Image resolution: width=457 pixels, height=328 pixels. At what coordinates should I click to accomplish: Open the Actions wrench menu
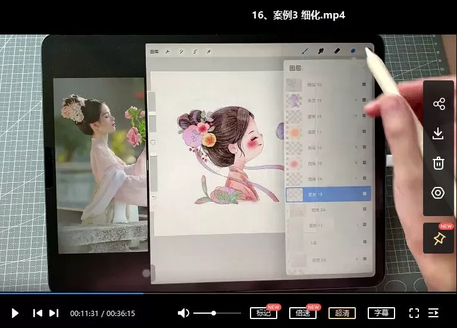click(x=167, y=52)
